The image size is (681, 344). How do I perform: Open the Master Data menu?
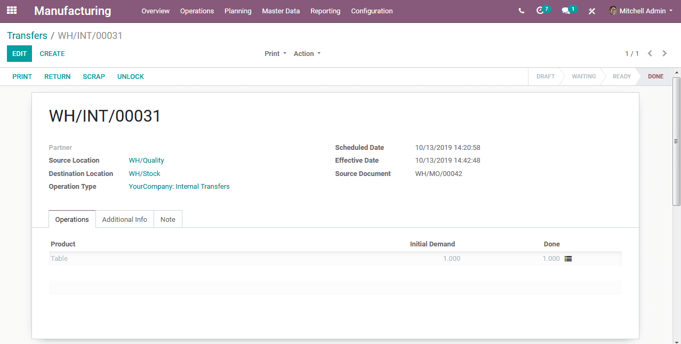click(x=281, y=11)
